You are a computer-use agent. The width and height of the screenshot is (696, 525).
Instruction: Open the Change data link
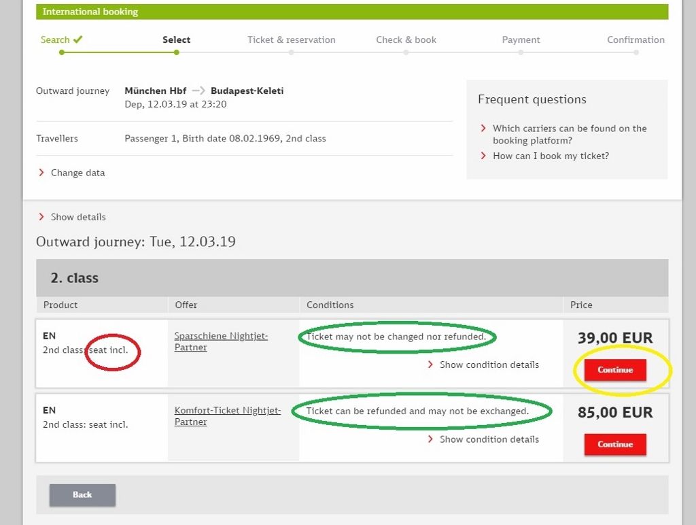77,173
